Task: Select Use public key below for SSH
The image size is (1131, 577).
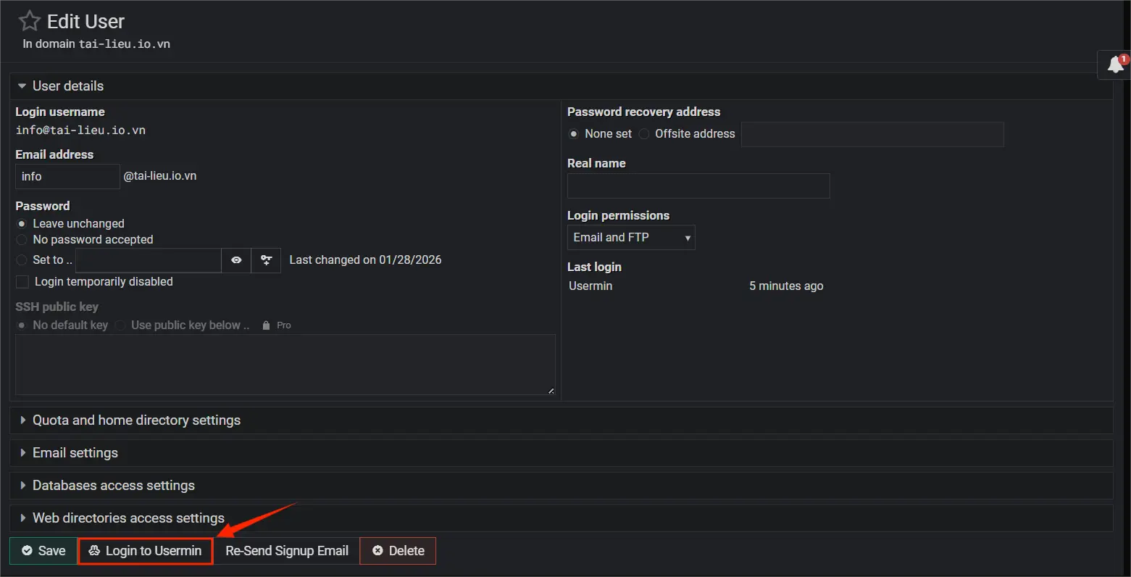Action: [x=120, y=325]
